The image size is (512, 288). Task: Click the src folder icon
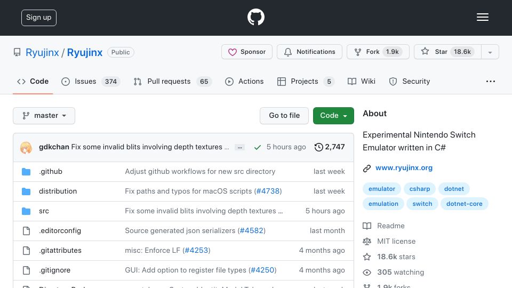click(26, 211)
